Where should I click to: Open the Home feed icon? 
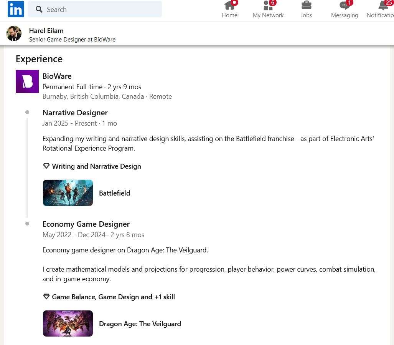(x=229, y=6)
